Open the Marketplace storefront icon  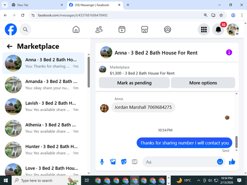point(145,30)
